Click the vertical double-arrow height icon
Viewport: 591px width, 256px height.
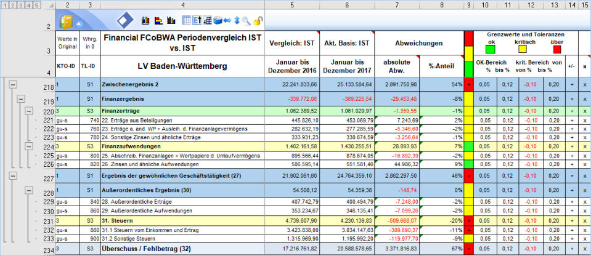(x=237, y=21)
